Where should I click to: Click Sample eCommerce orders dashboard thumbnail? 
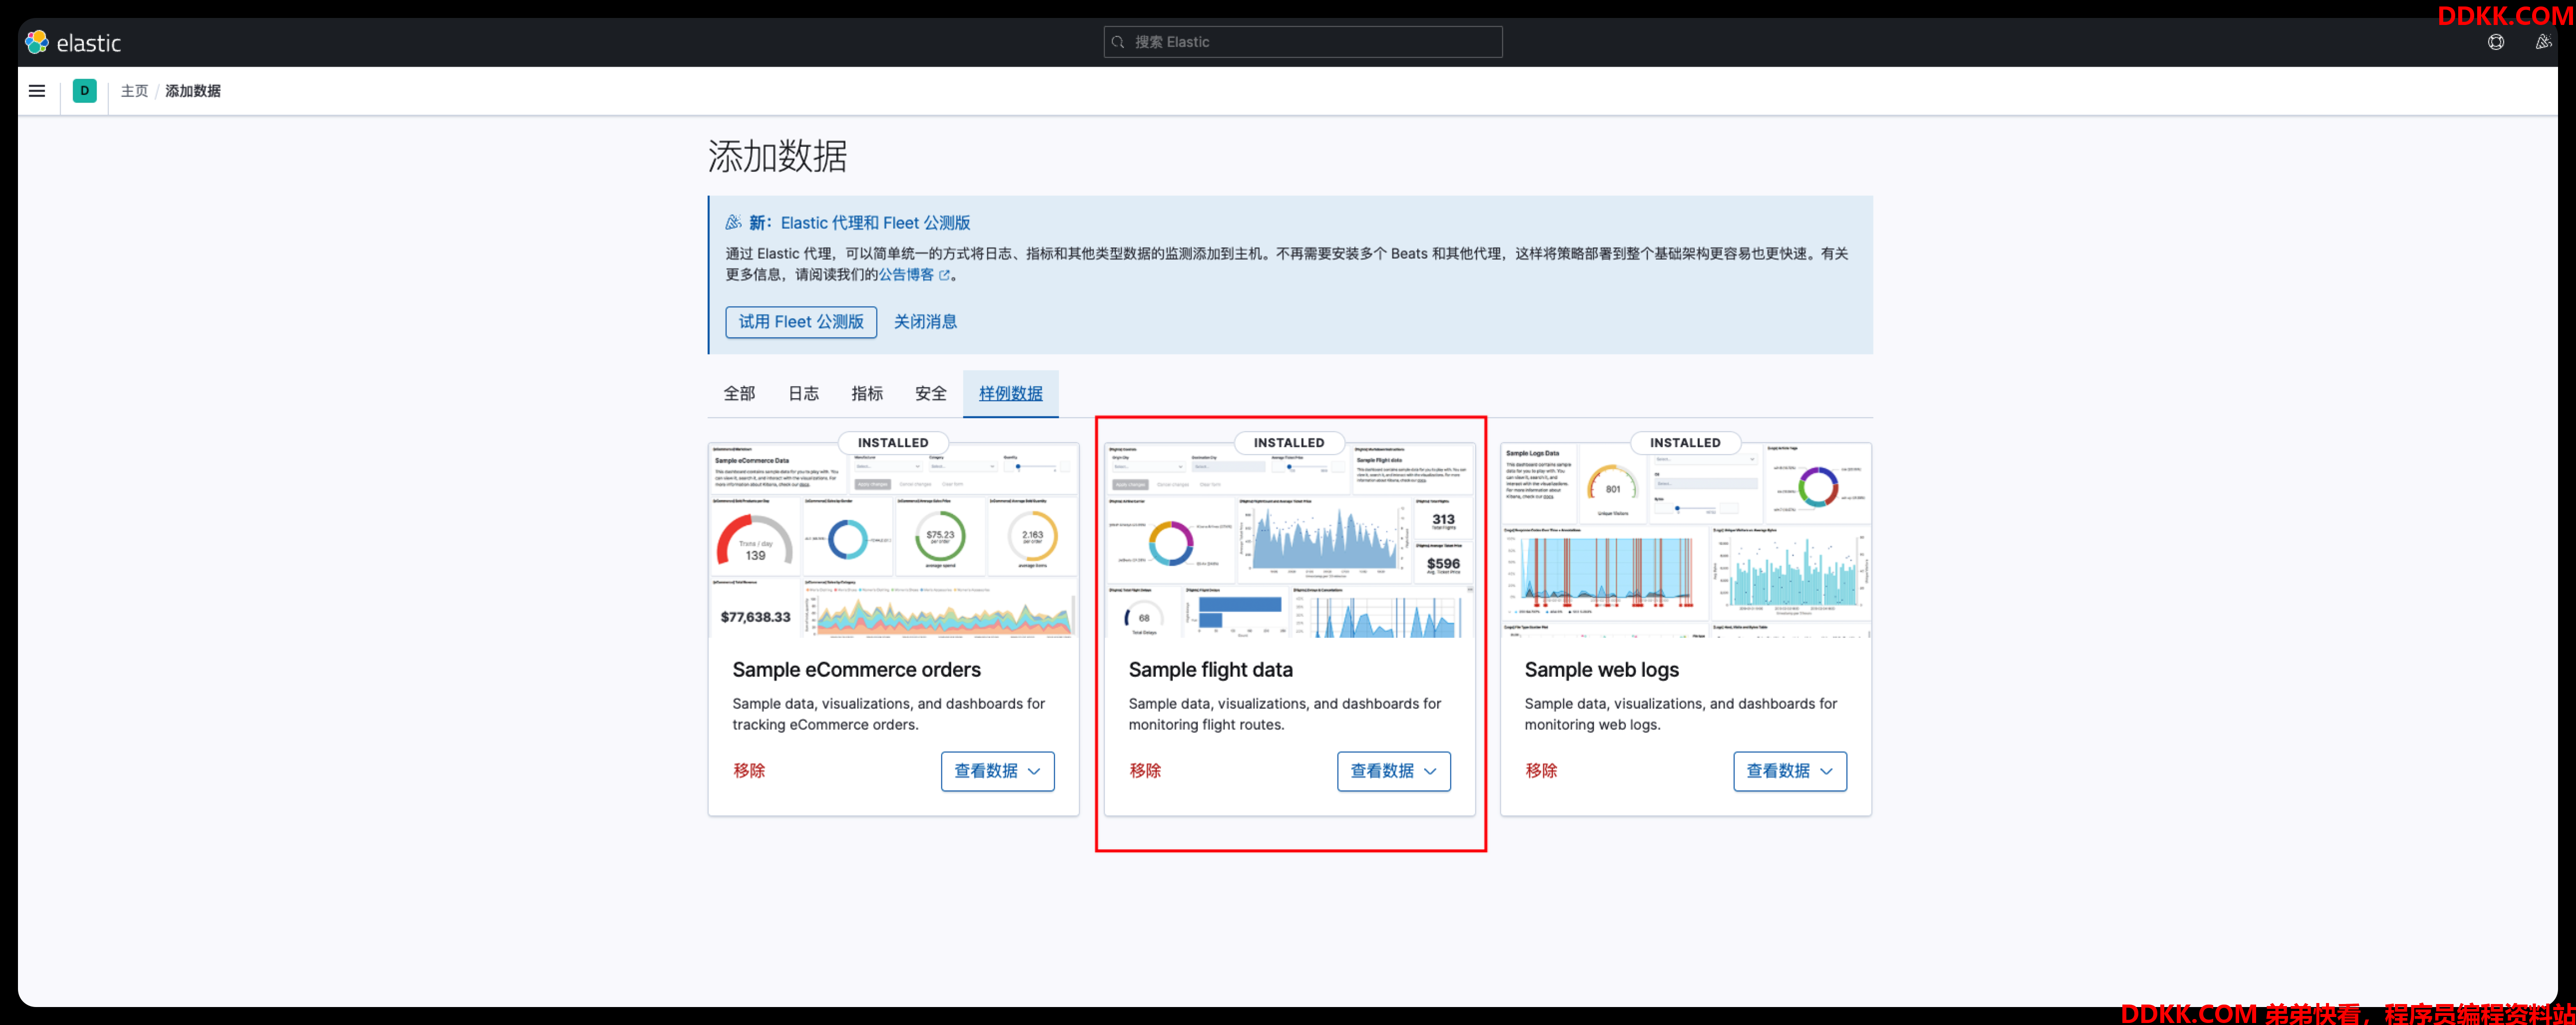[893, 541]
